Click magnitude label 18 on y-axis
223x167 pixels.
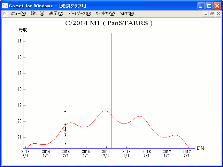20,89
